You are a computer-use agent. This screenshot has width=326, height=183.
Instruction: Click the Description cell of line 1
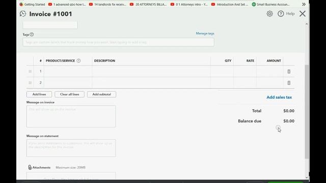[151, 71]
